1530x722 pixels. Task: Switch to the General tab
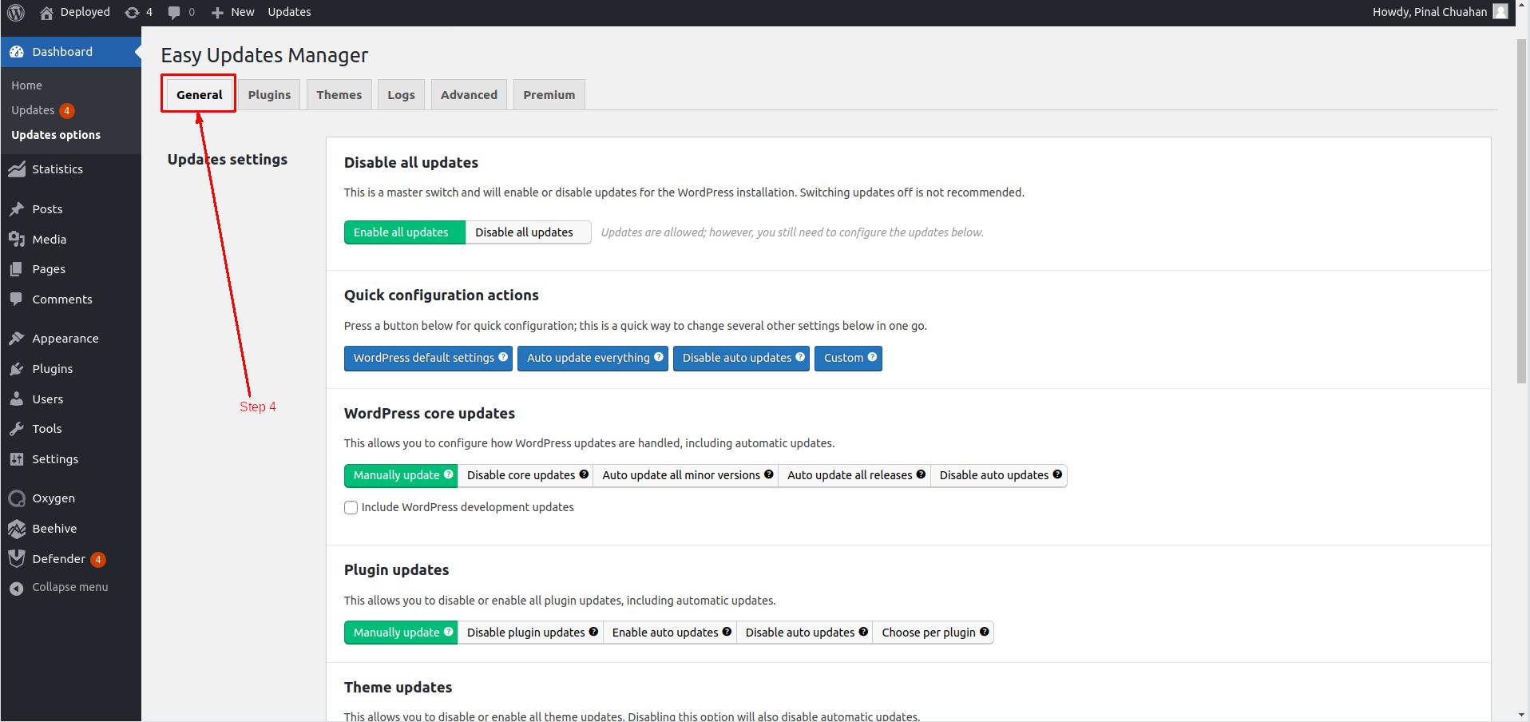tap(199, 94)
